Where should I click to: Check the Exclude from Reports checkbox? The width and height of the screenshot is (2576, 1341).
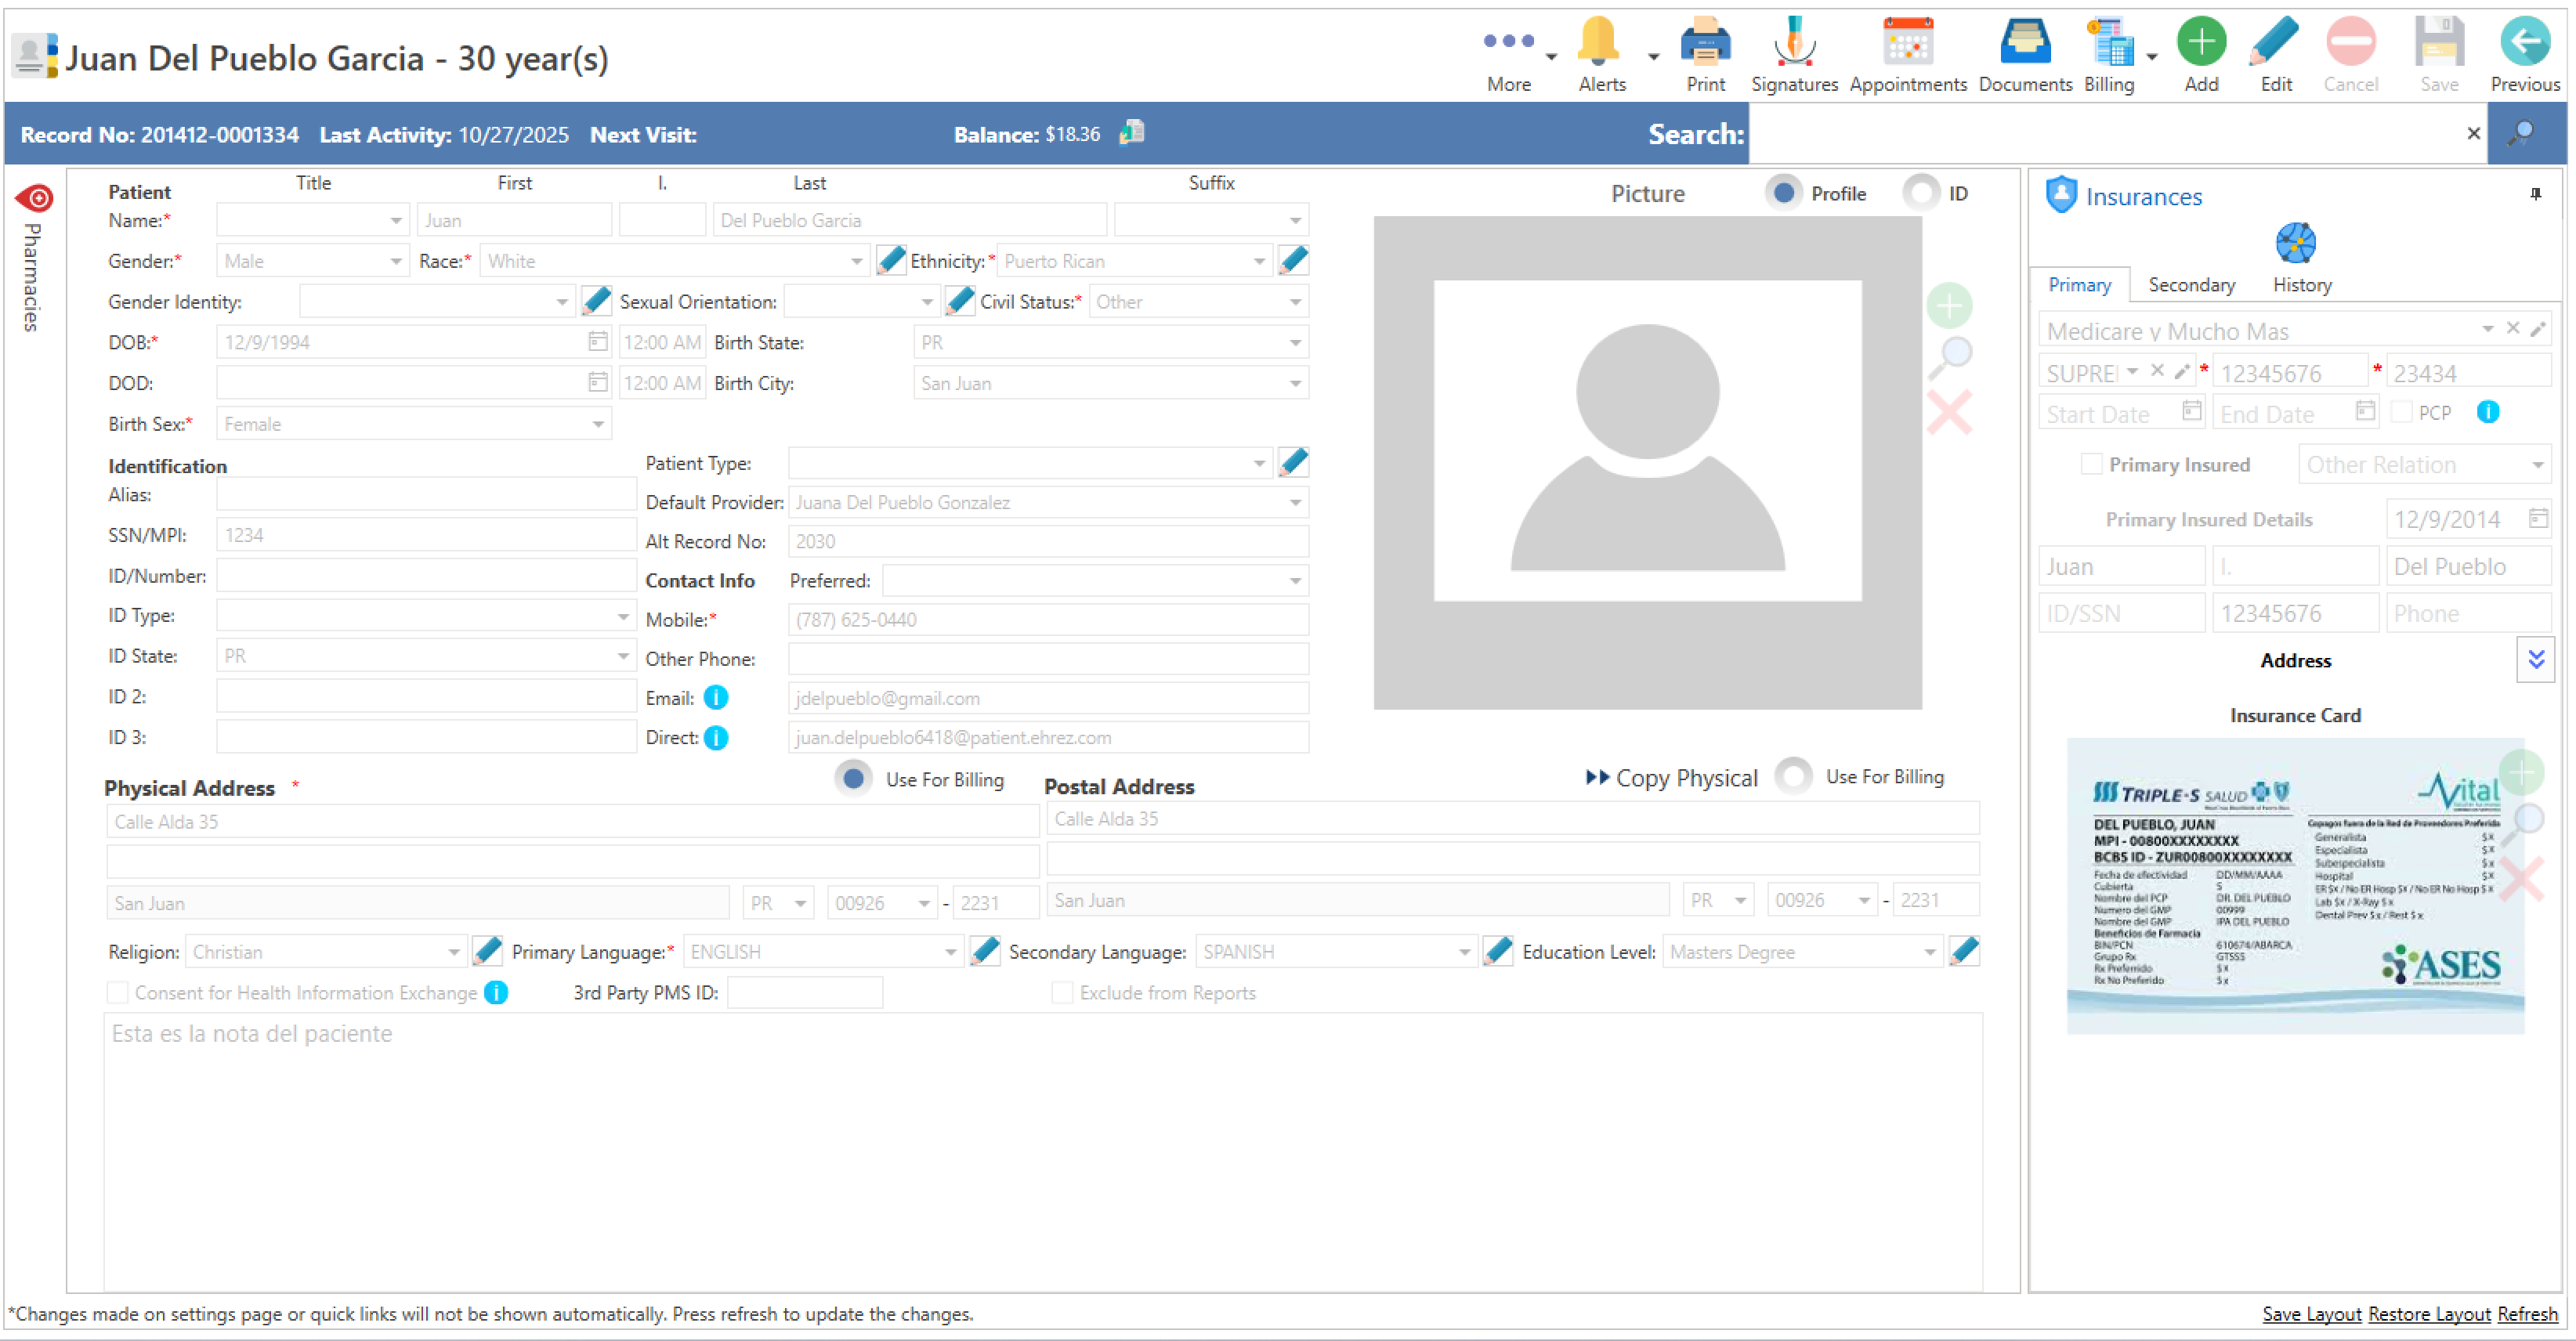pyautogui.click(x=1062, y=993)
